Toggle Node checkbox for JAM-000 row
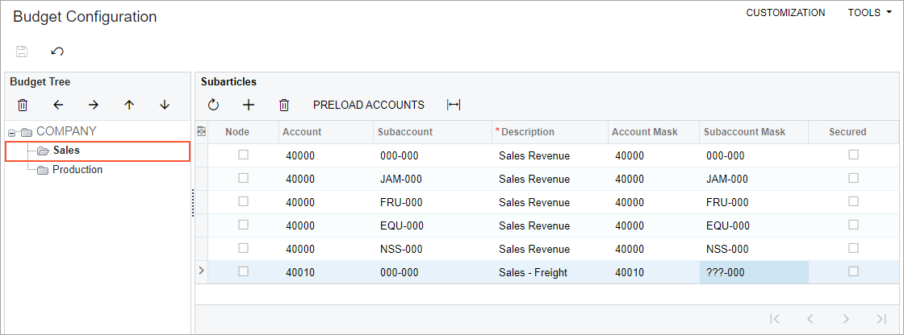 [x=243, y=179]
